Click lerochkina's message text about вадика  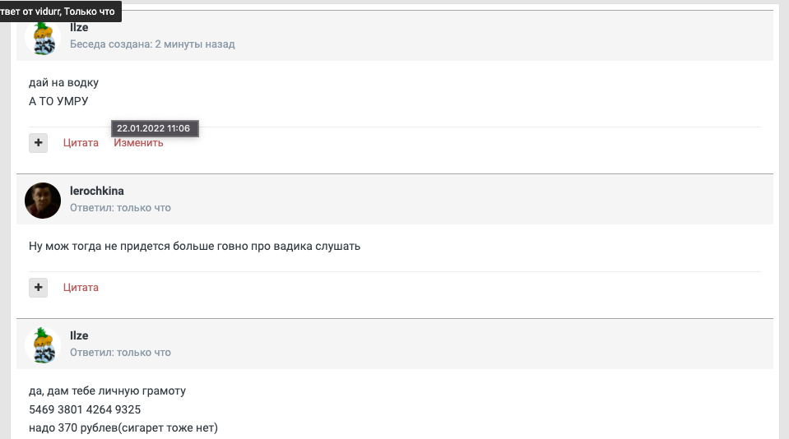194,246
